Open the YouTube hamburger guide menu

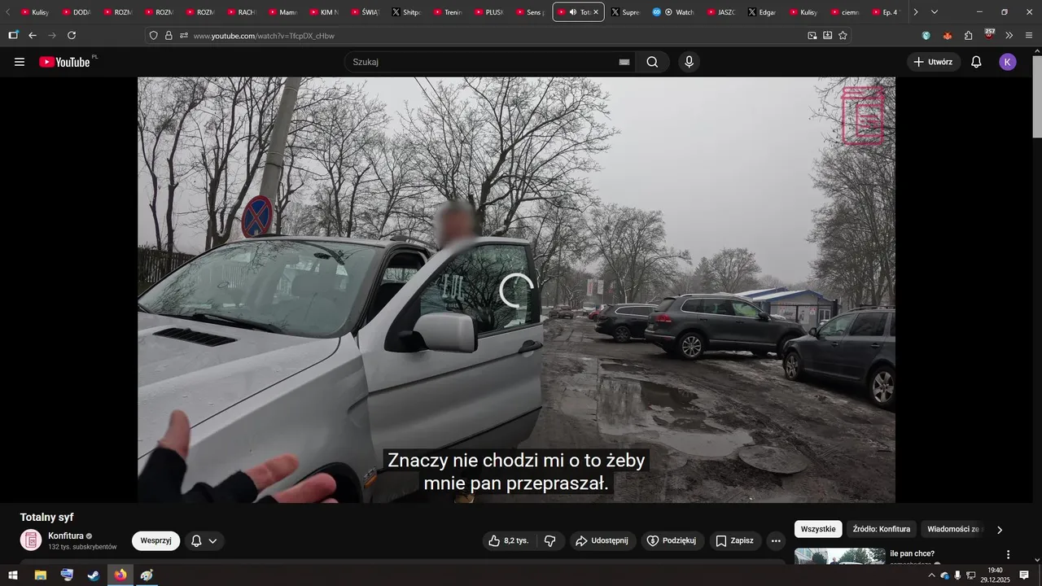(x=20, y=62)
